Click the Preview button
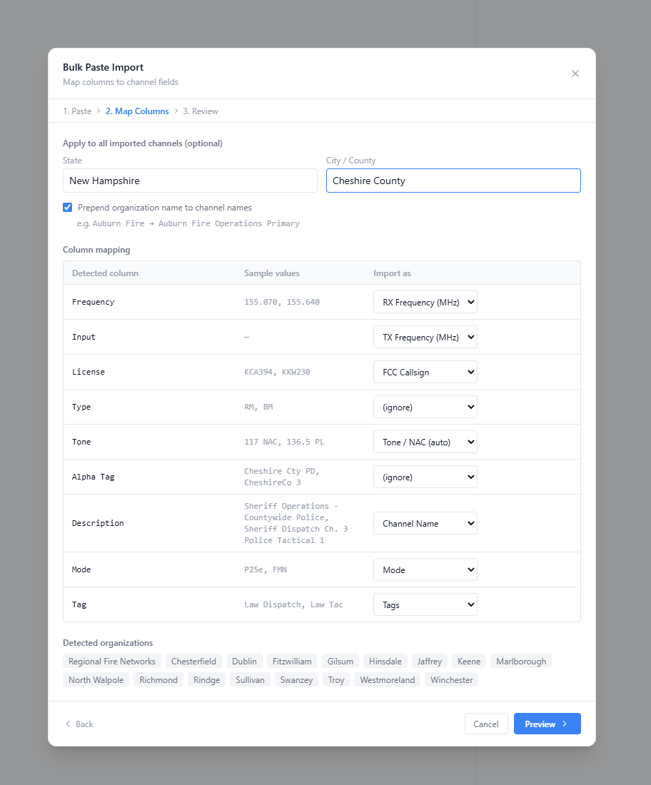Image resolution: width=651 pixels, height=785 pixels. click(547, 724)
